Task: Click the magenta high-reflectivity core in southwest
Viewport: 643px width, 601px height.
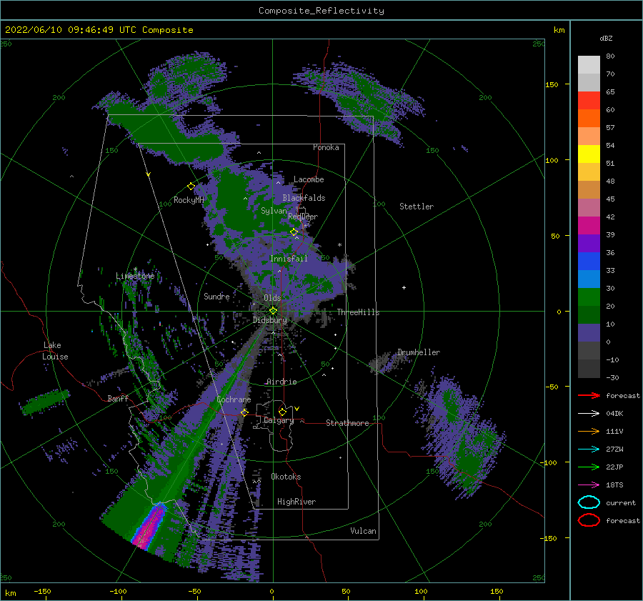Action: (x=149, y=527)
